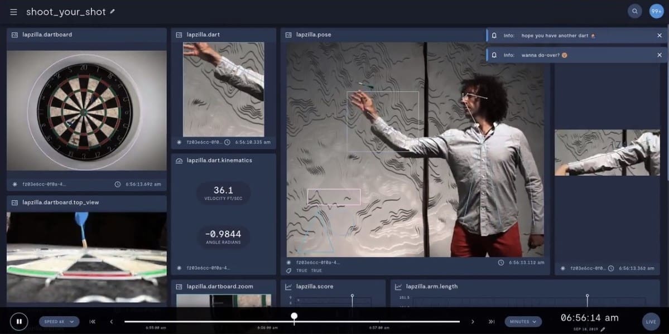Click bell icon of 'hope you have another dart'
This screenshot has height=334, width=669.
tap(494, 36)
